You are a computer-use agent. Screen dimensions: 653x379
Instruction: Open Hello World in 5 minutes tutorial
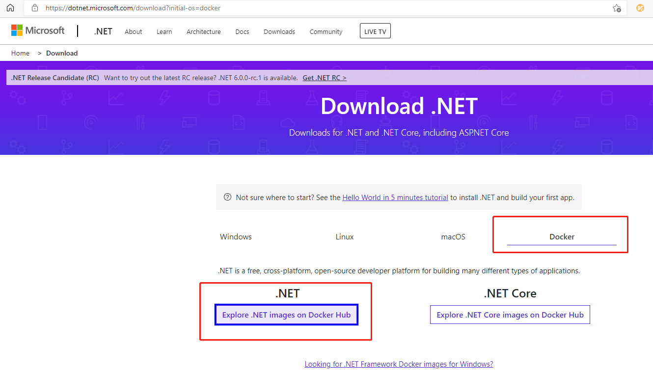tap(395, 197)
